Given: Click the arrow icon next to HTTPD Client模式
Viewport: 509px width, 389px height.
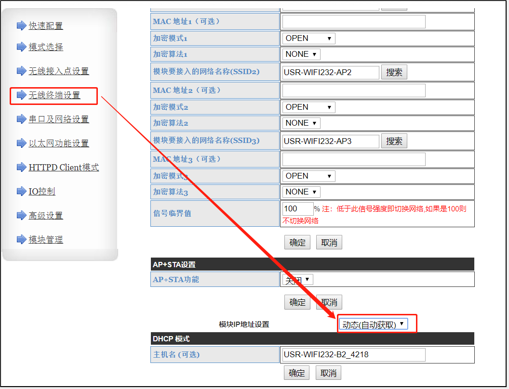Looking at the screenshot, I should (x=21, y=168).
